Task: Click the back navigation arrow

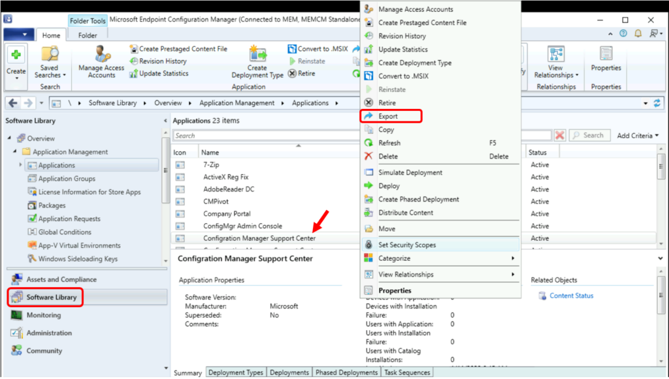Action: coord(13,103)
